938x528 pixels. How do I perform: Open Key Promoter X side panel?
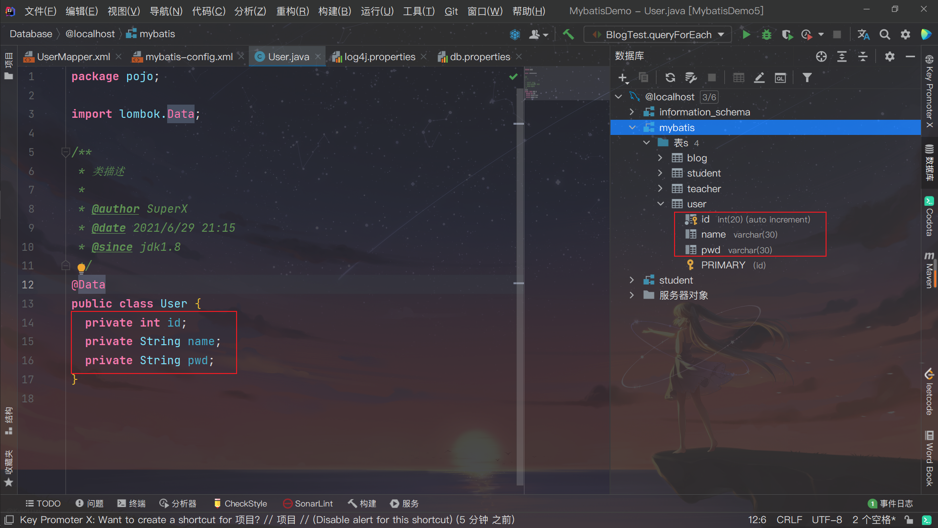click(929, 91)
